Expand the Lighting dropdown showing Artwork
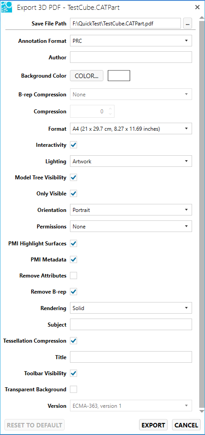The height and width of the screenshot is (435, 205). tap(131, 161)
